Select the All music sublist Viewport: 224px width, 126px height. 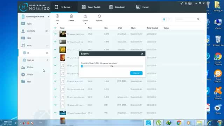coord(34,53)
